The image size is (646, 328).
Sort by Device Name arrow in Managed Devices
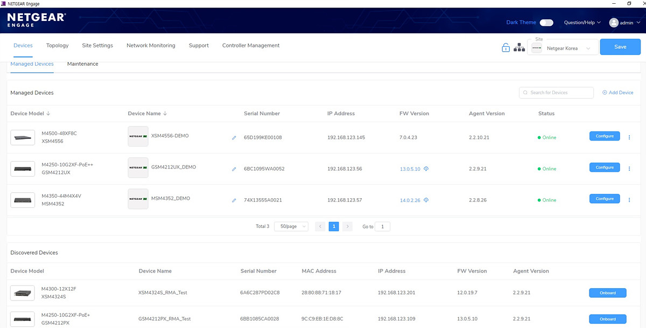(165, 114)
